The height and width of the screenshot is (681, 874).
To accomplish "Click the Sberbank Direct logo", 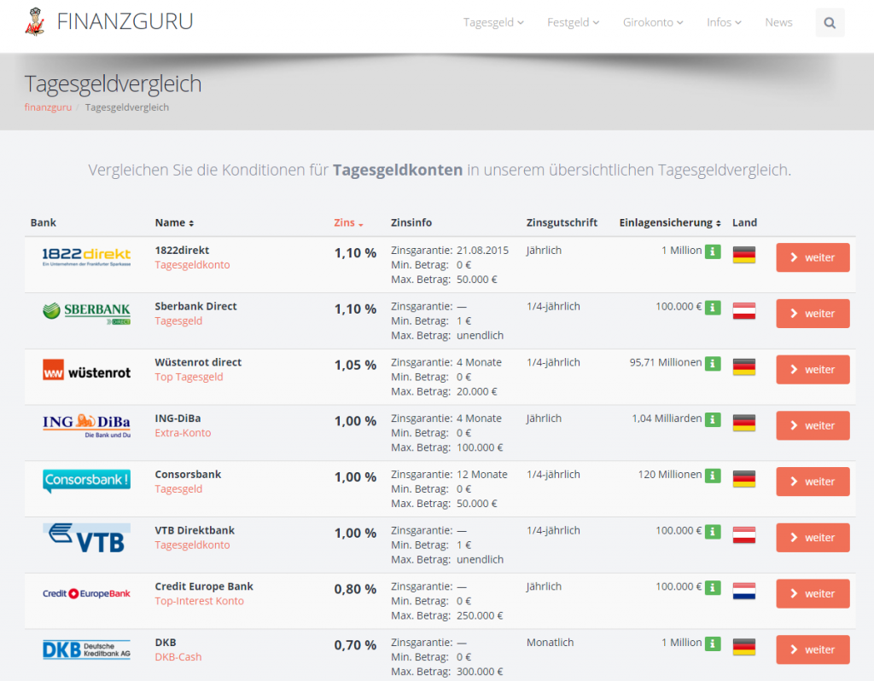I will point(86,314).
